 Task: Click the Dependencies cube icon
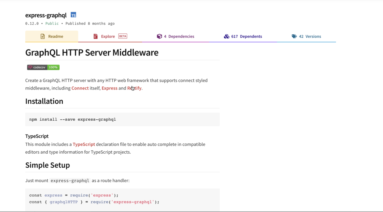pyautogui.click(x=159, y=36)
